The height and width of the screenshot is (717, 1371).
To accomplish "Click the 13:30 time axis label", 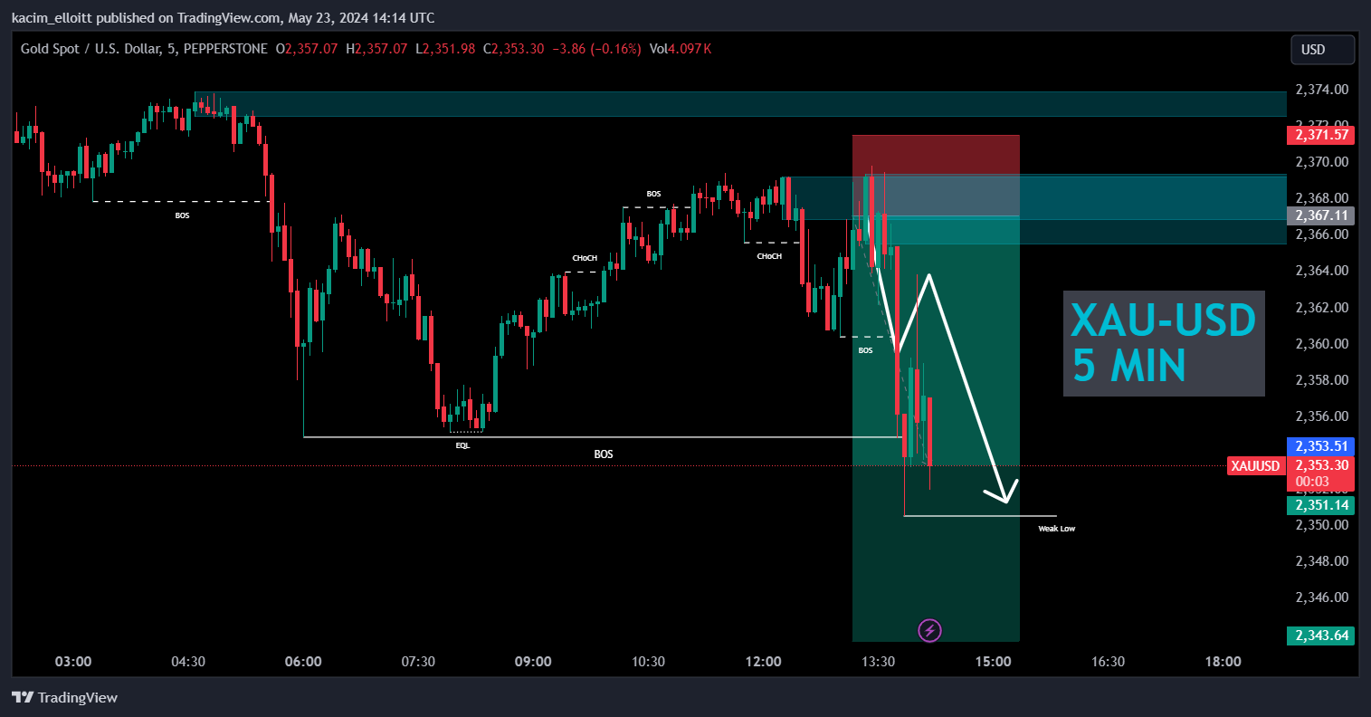I will pyautogui.click(x=879, y=662).
